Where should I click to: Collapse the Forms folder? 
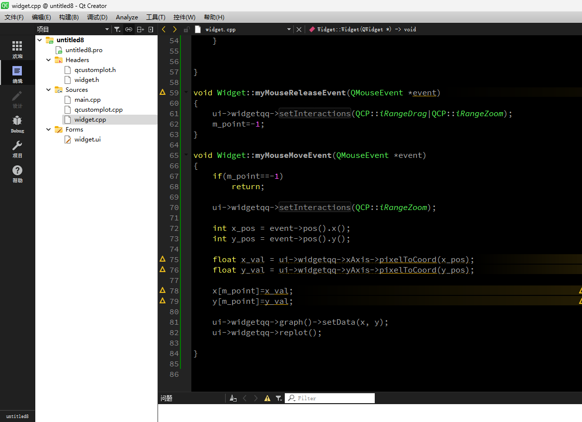pyautogui.click(x=49, y=129)
